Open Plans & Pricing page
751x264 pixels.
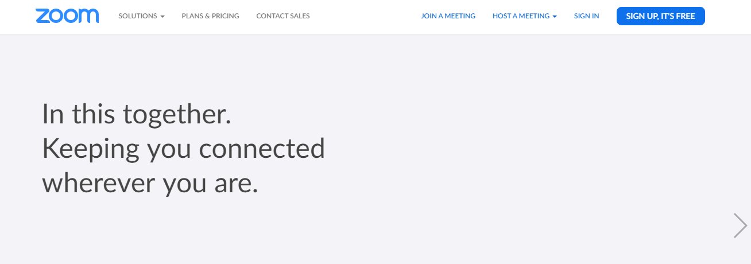pyautogui.click(x=210, y=16)
